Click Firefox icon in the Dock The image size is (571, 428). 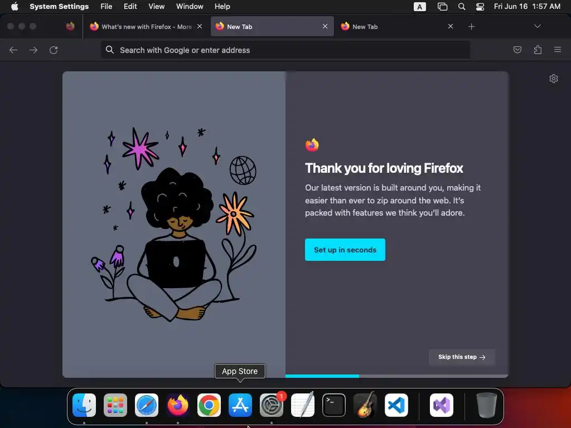[x=178, y=405]
